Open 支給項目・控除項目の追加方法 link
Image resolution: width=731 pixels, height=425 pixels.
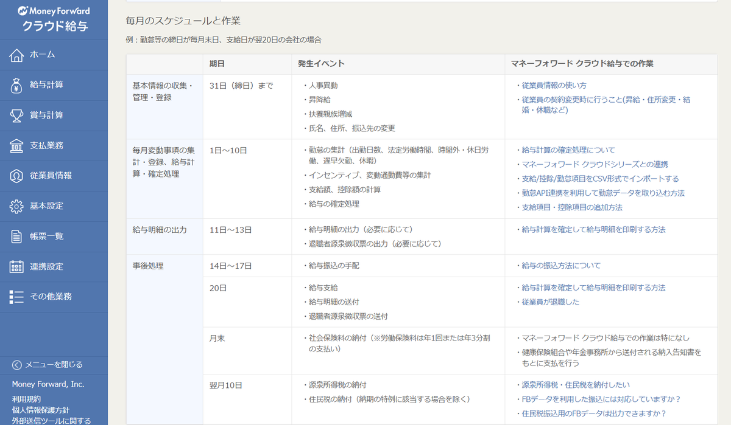[x=572, y=208]
